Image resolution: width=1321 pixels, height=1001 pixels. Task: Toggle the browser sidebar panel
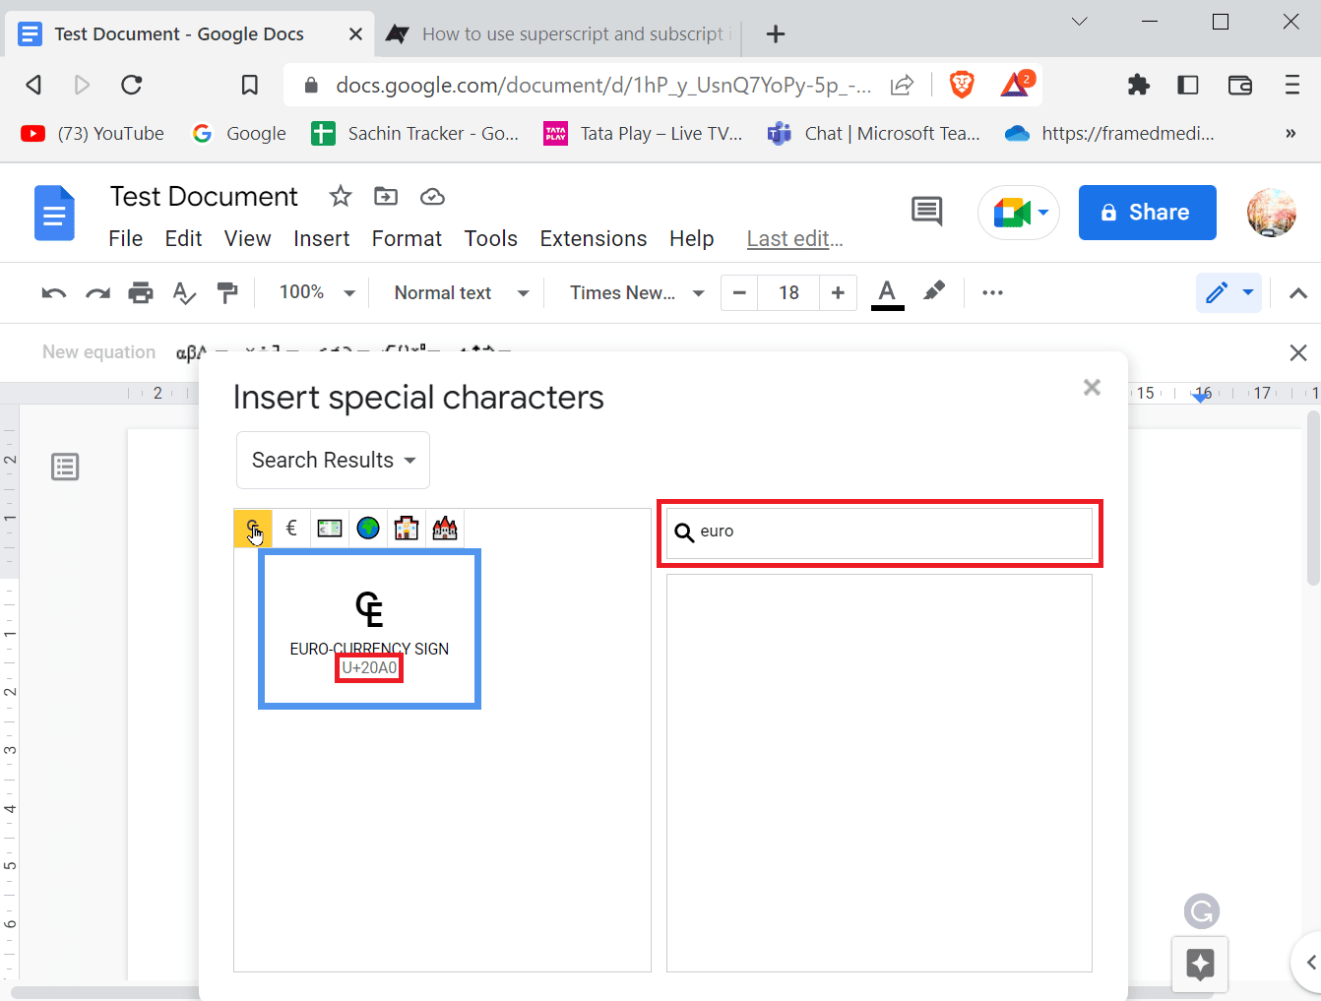1188,85
